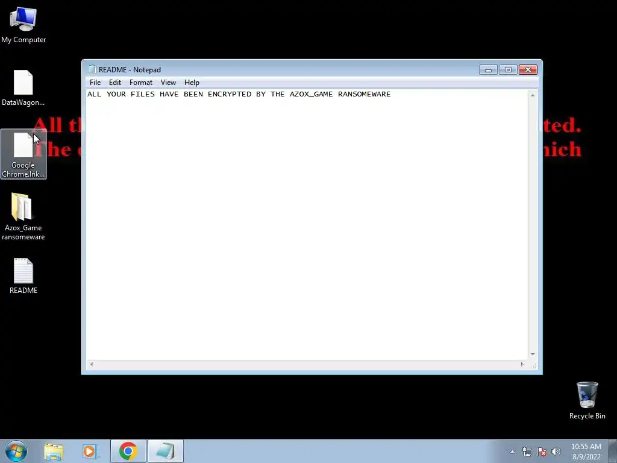The width and height of the screenshot is (617, 463).
Task: Open the network status tray icon
Action: 527,452
